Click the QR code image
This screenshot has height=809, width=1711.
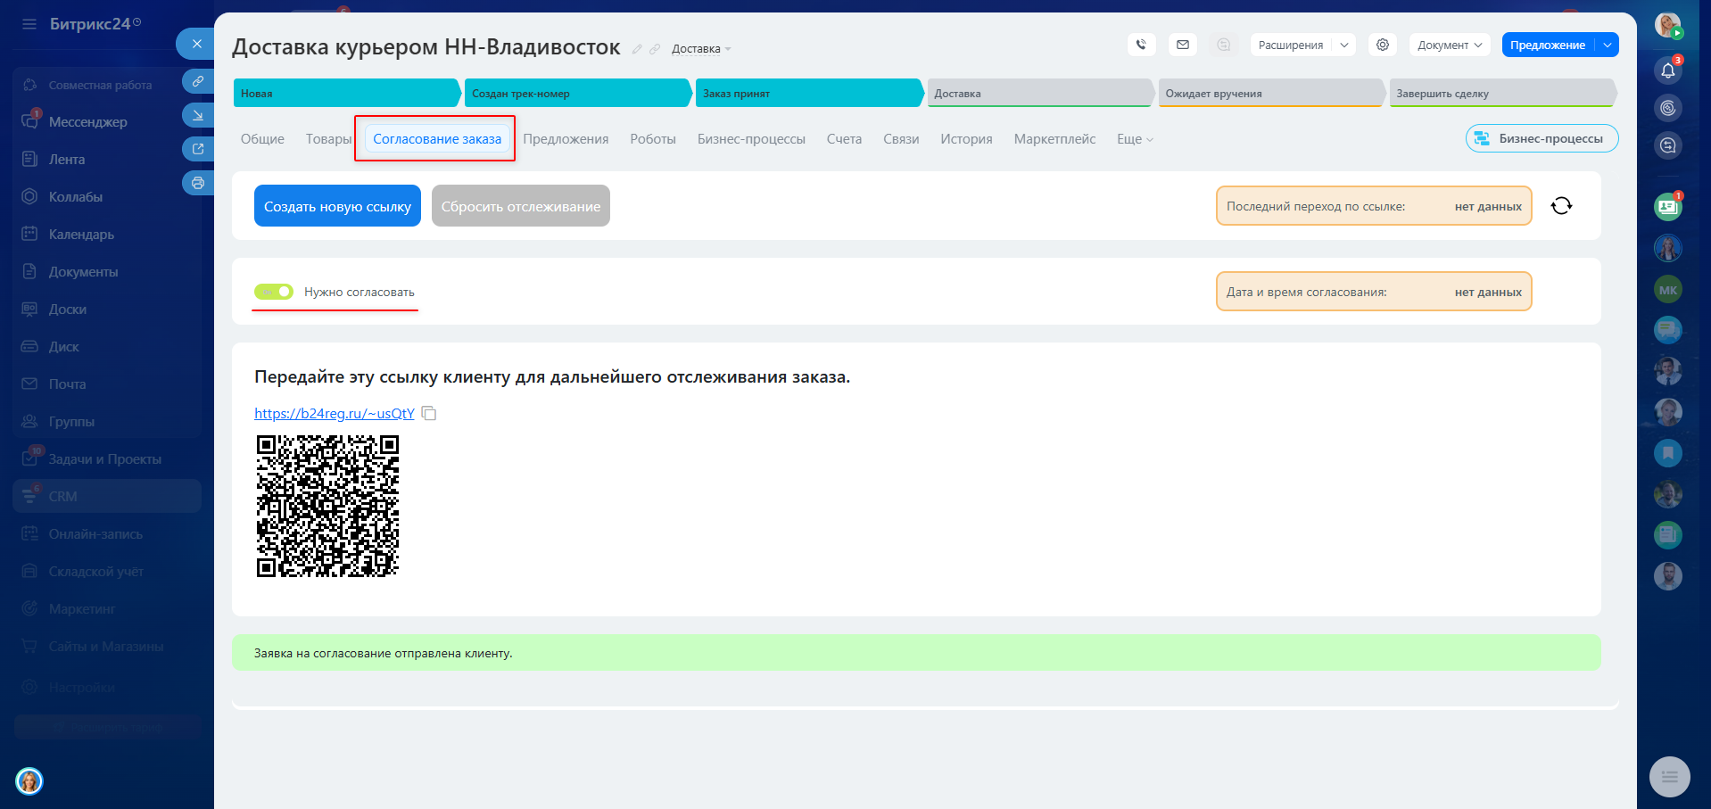(327, 506)
